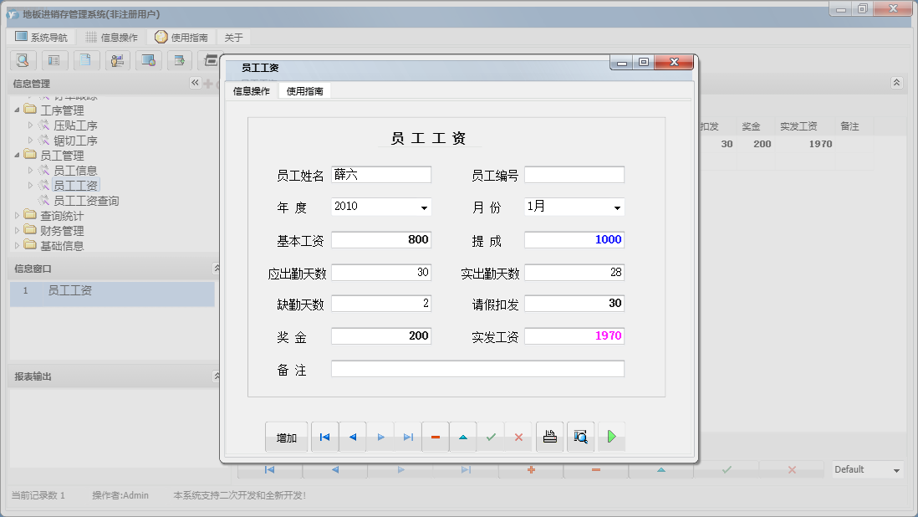The image size is (918, 517).
Task: Expand the 查询统计 folder arrow
Action: click(17, 216)
